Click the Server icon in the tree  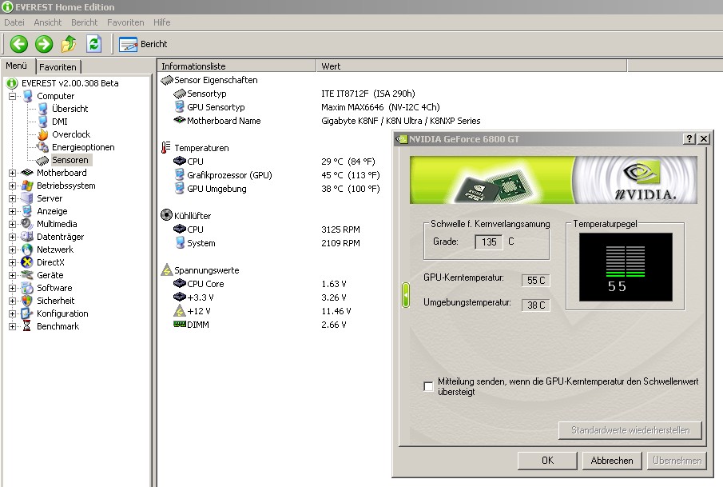coord(27,198)
